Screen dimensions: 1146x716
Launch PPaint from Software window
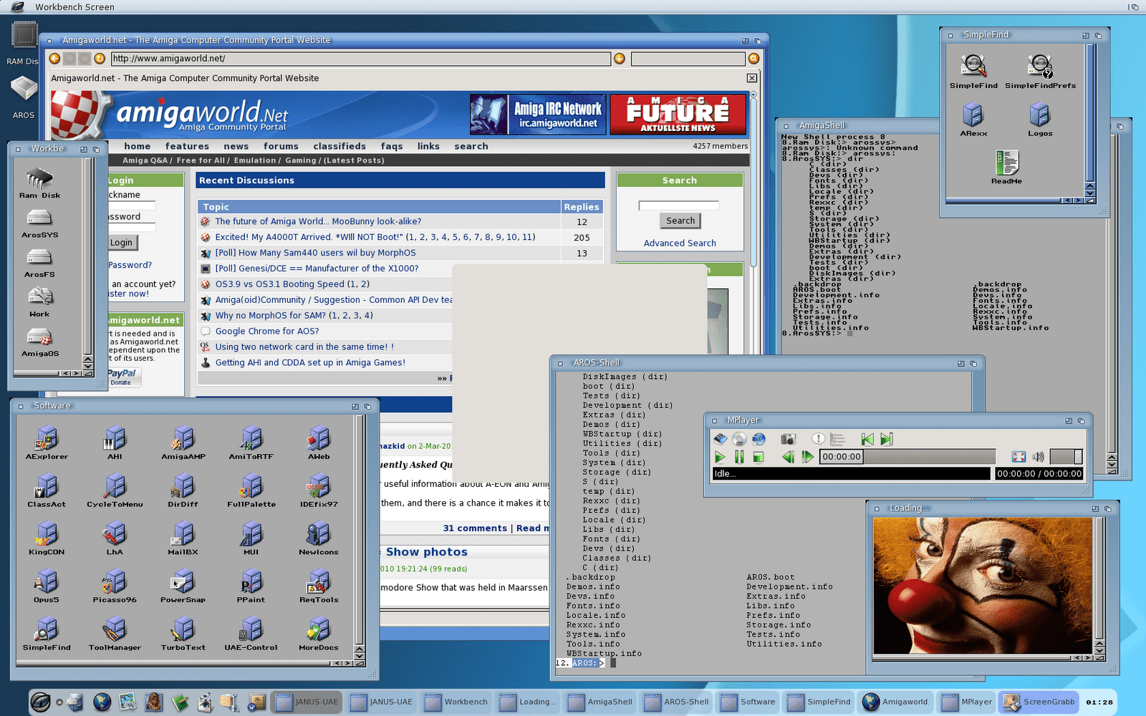[x=251, y=586]
